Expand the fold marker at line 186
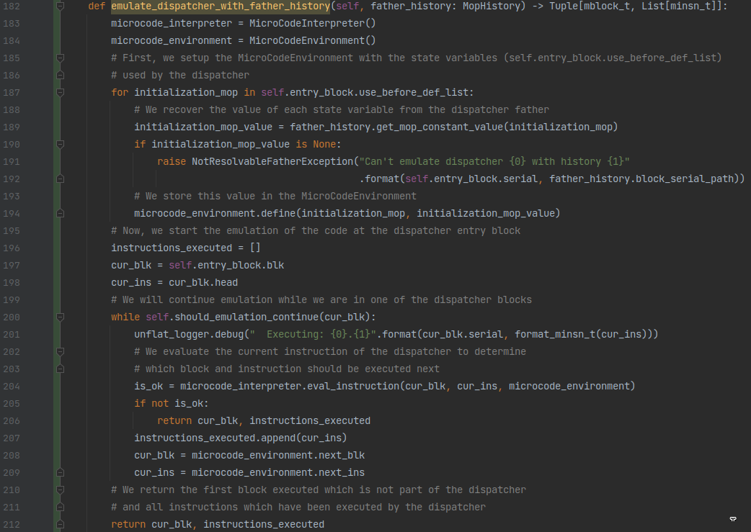This screenshot has width=751, height=532. tap(60, 75)
